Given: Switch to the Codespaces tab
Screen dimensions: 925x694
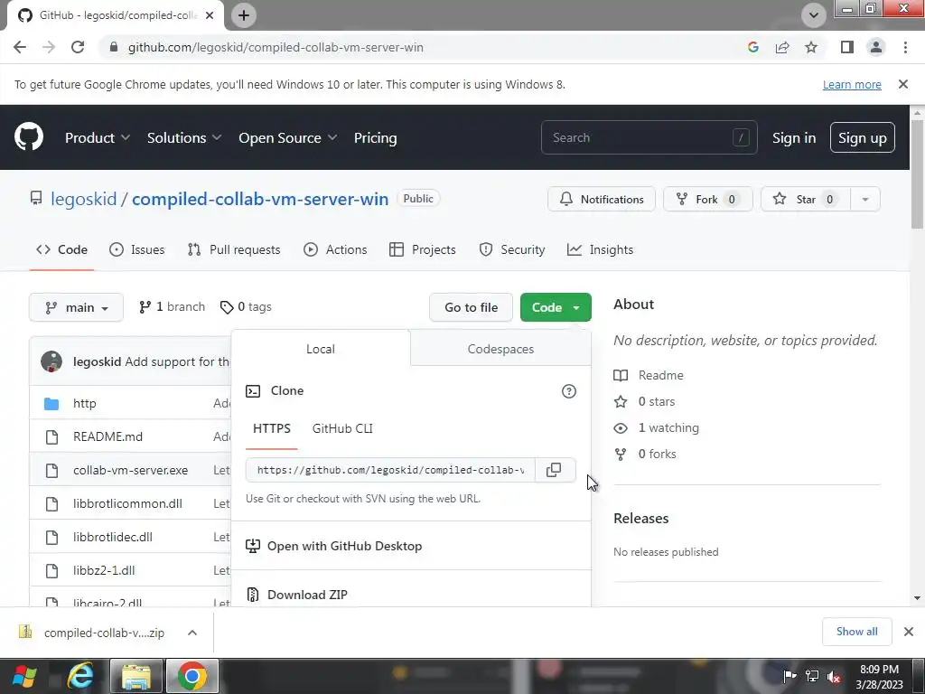Looking at the screenshot, I should 500,349.
